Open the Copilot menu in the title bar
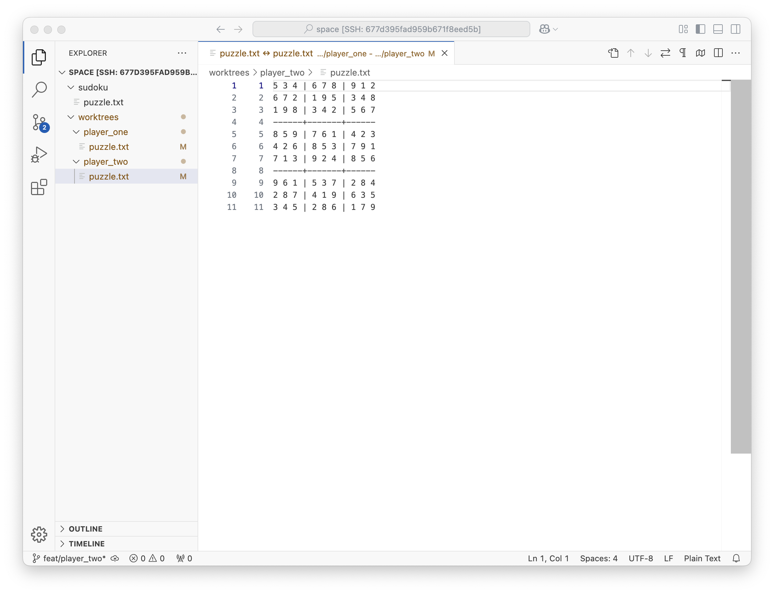The height and width of the screenshot is (594, 774). [x=547, y=29]
